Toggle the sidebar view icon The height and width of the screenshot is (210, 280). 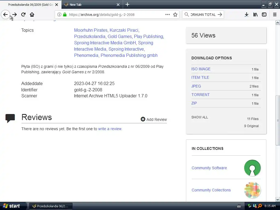(264, 14)
